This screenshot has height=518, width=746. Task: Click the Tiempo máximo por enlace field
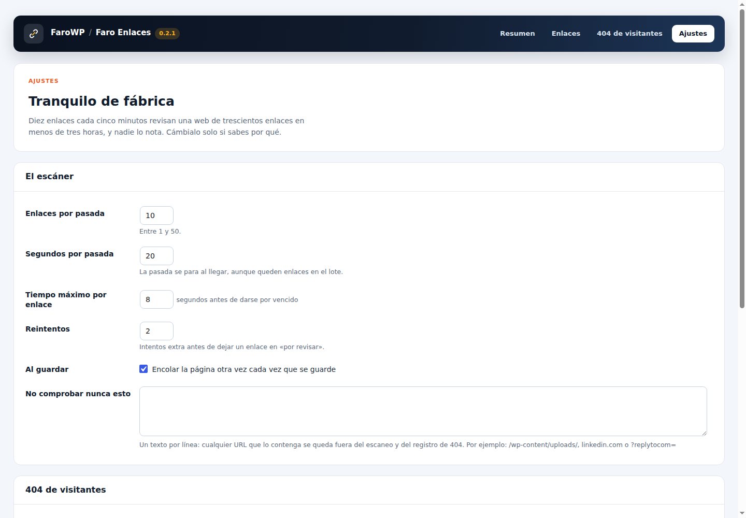[x=156, y=299]
